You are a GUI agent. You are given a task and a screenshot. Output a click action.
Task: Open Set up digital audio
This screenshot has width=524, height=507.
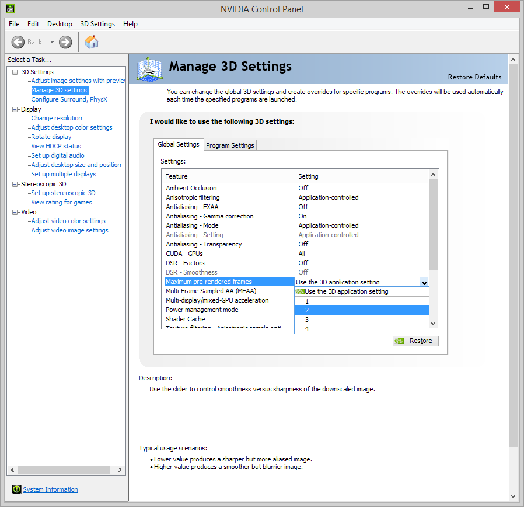[x=58, y=155]
